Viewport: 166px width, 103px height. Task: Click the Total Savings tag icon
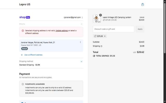click(94, 56)
